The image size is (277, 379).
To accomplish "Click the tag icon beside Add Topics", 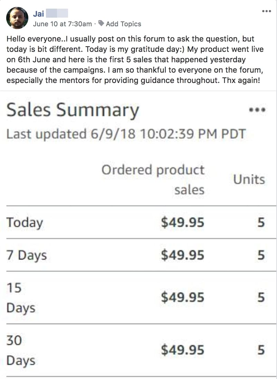I will pyautogui.click(x=101, y=24).
